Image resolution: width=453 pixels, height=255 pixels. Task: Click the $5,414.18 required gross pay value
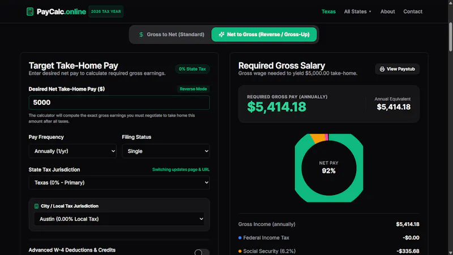(276, 107)
